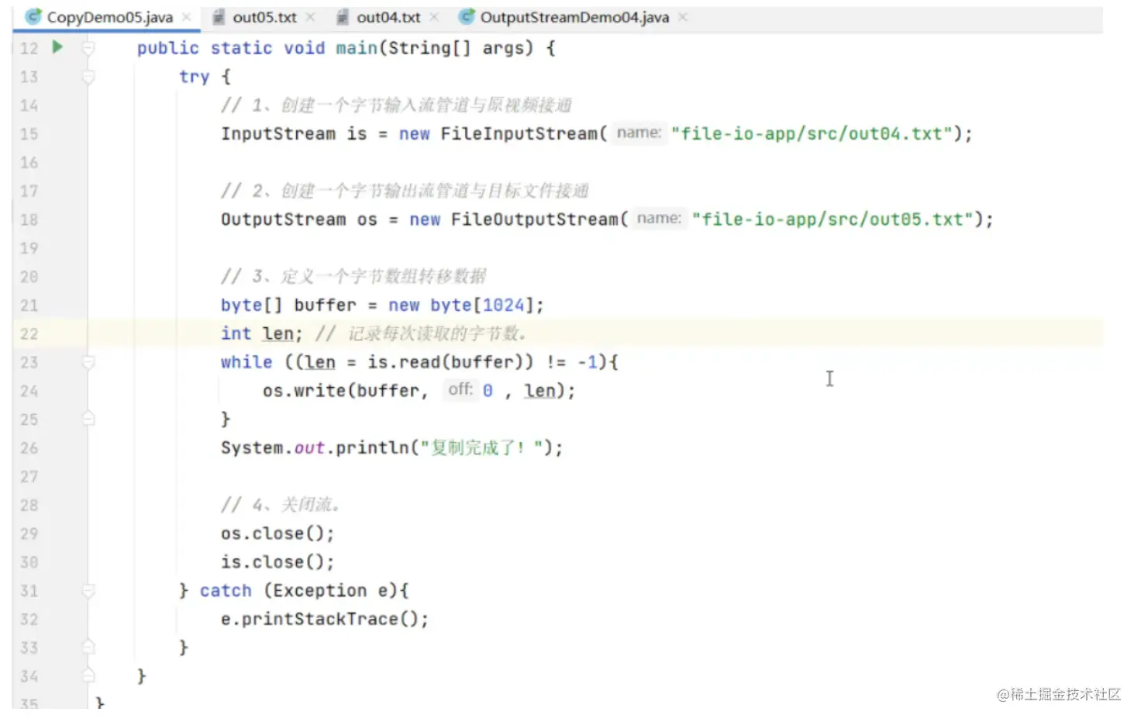The width and height of the screenshot is (1141, 722).
Task: Click the "off:" parameter hint in os.write call
Action: point(460,389)
